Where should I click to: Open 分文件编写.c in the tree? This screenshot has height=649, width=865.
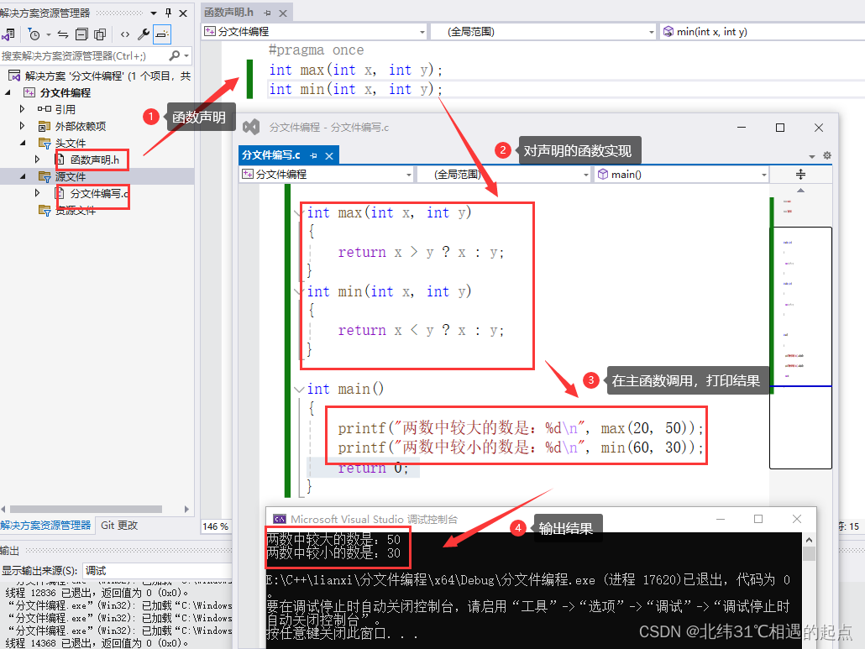(x=99, y=194)
